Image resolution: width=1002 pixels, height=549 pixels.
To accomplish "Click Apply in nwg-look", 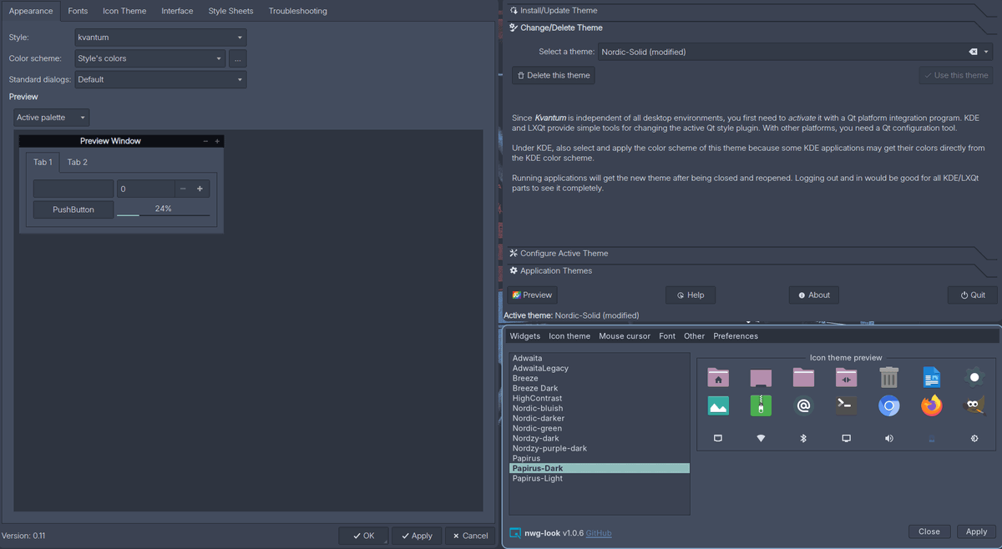I will tap(977, 531).
